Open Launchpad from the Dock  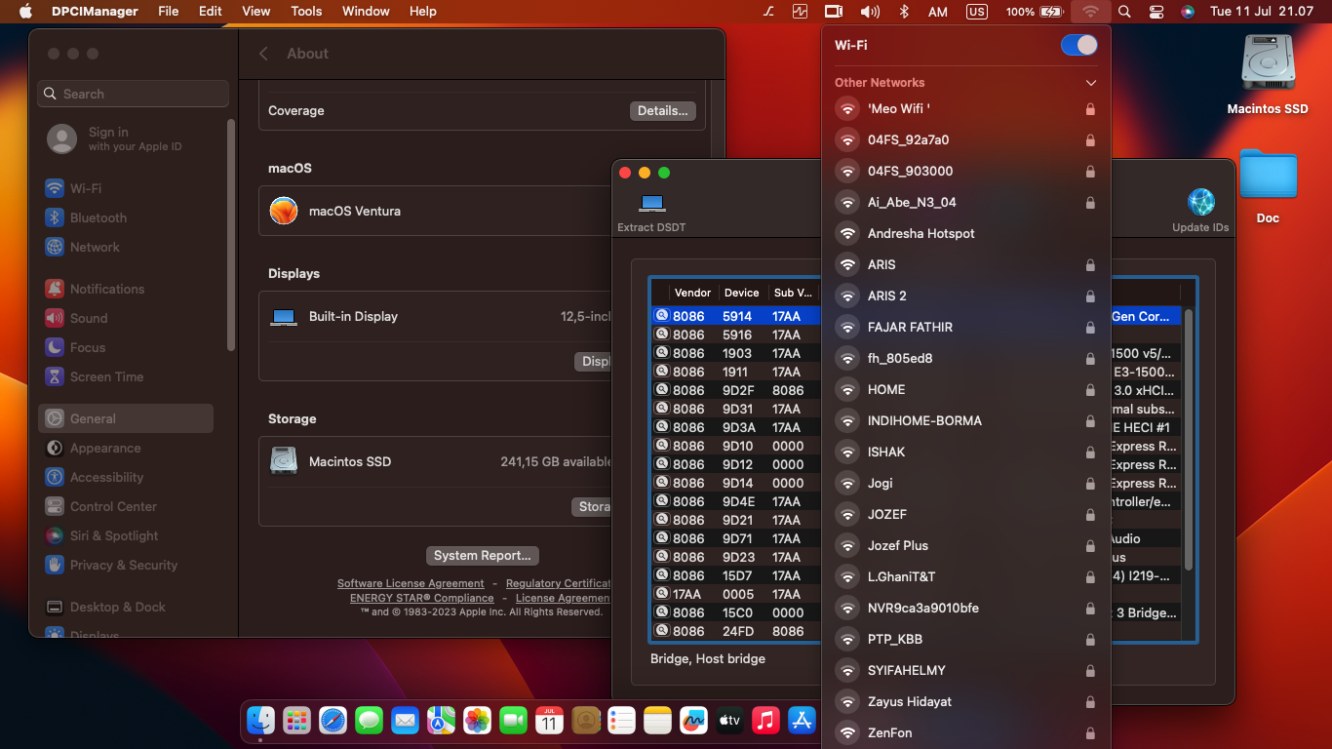pos(296,721)
